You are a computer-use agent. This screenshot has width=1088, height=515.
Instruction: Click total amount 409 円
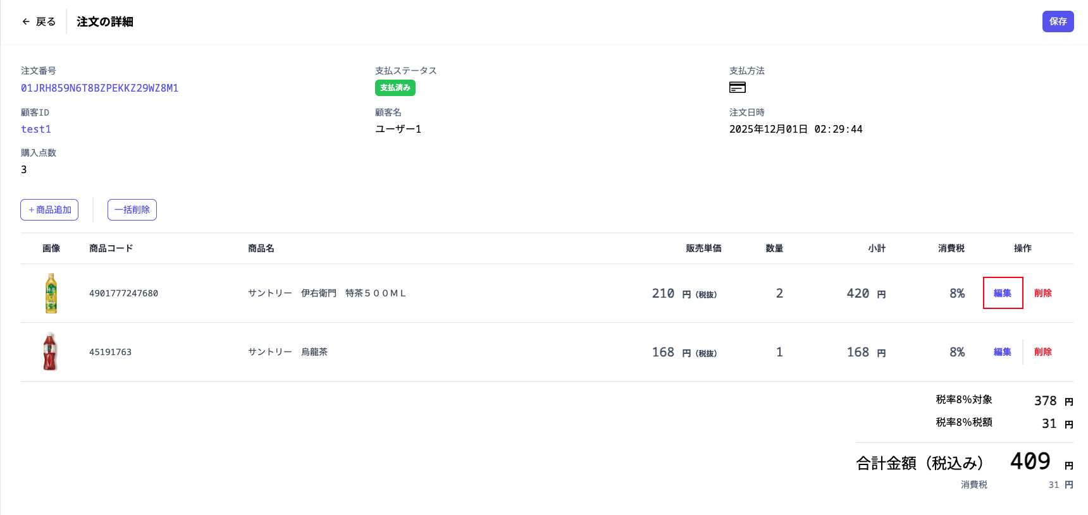pos(1041,462)
